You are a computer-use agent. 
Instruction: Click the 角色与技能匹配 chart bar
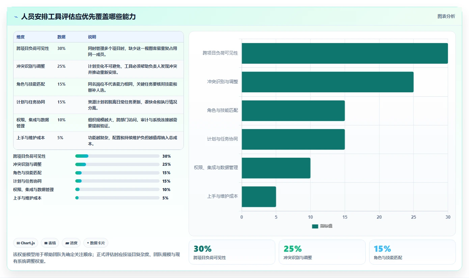pyautogui.click(x=293, y=111)
